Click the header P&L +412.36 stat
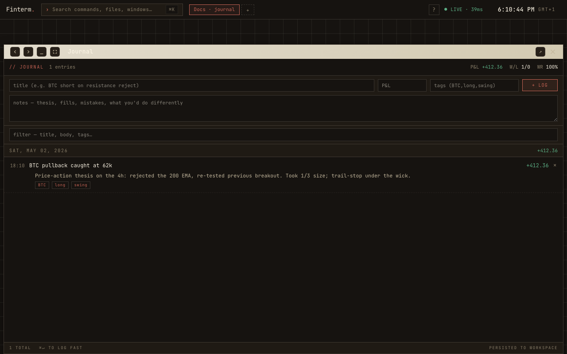 [486, 67]
